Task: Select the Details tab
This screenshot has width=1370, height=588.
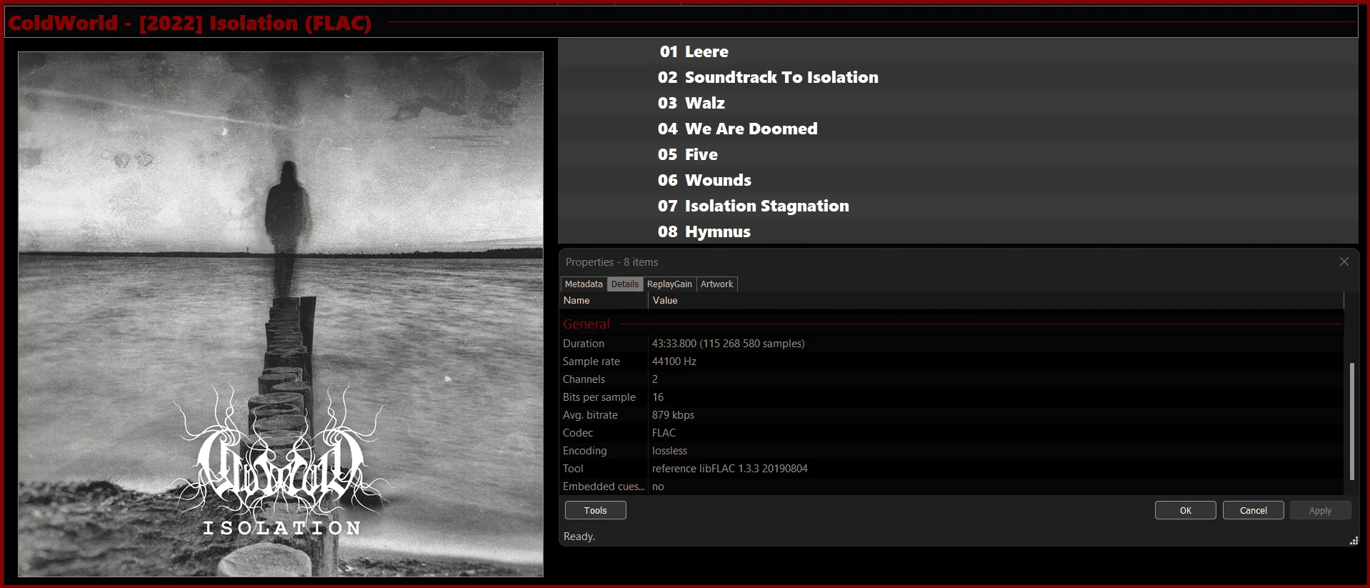Action: point(625,284)
